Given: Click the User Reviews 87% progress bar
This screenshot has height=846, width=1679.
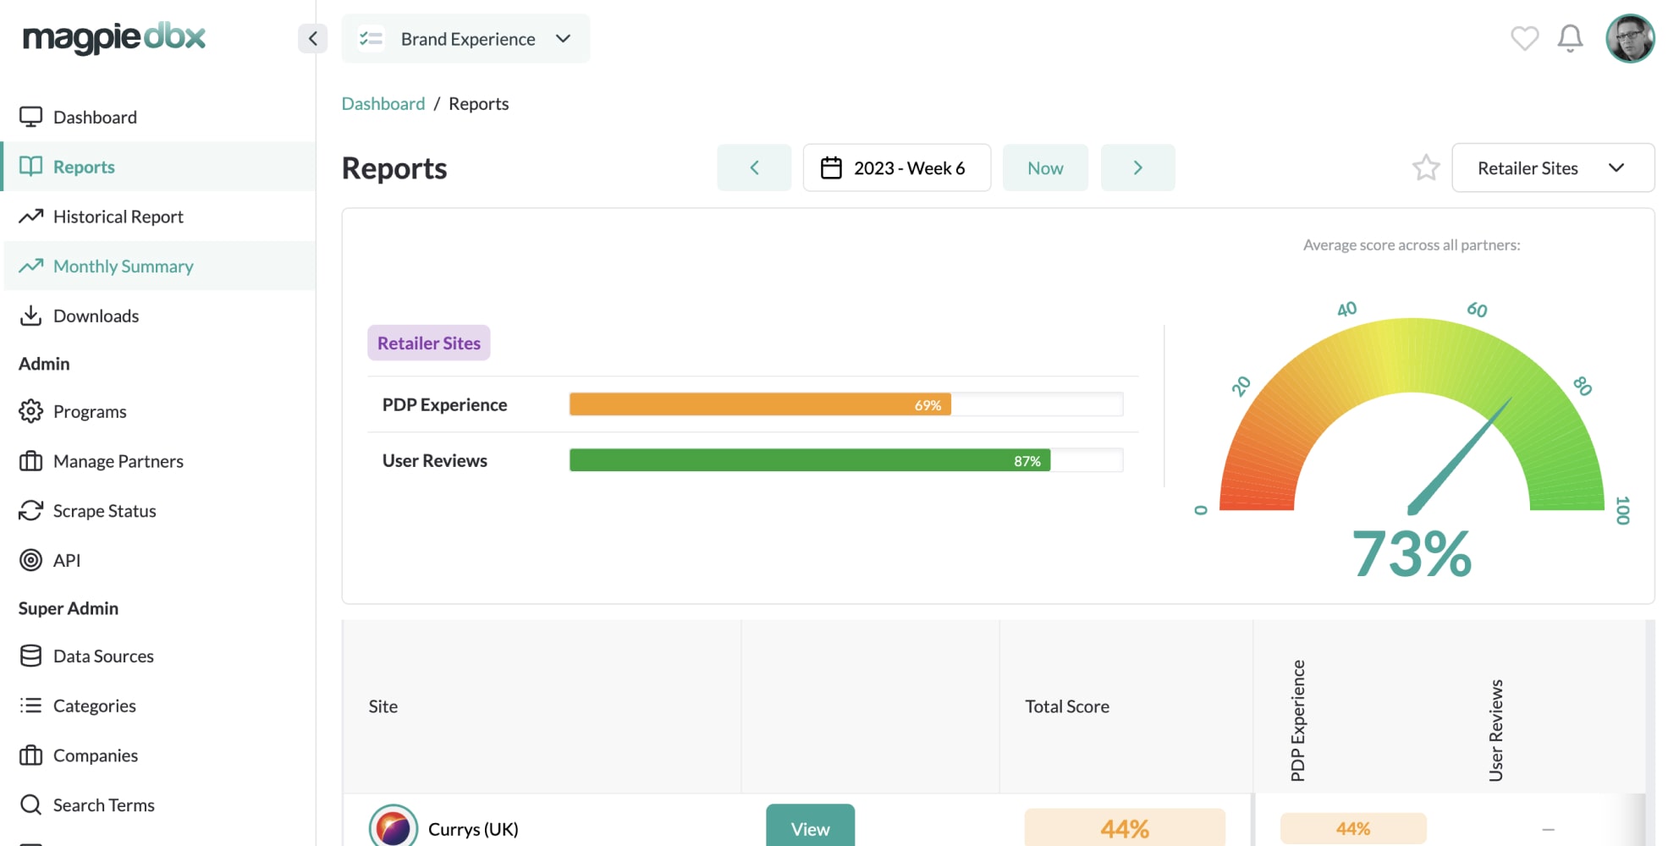Looking at the screenshot, I should click(845, 460).
